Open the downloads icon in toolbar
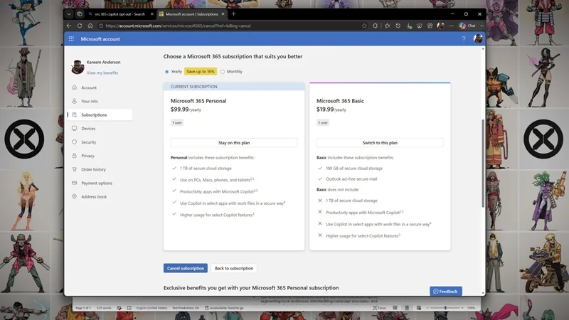The image size is (569, 320). [x=409, y=26]
